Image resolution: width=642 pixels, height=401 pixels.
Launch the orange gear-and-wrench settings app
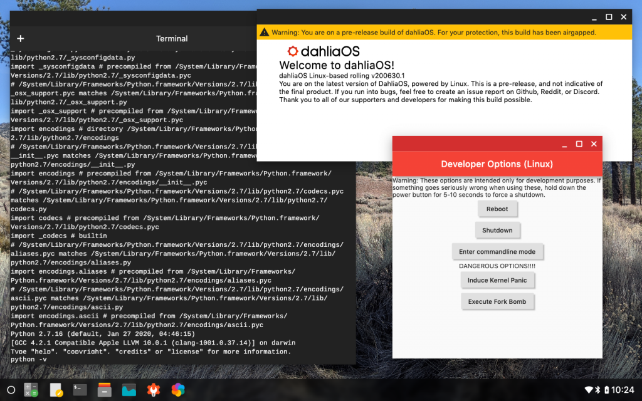pyautogui.click(x=154, y=390)
